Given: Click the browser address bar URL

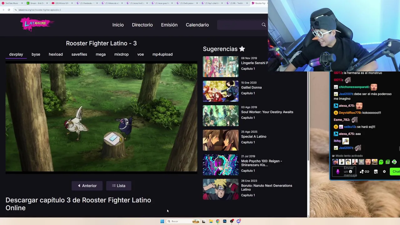Looking at the screenshot, I should [40, 10].
